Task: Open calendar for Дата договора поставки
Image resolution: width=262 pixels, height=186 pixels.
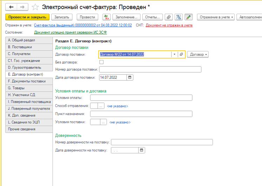Action: tap(130, 78)
